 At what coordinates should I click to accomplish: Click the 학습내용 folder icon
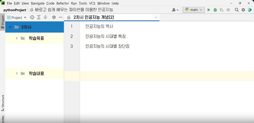23,74
